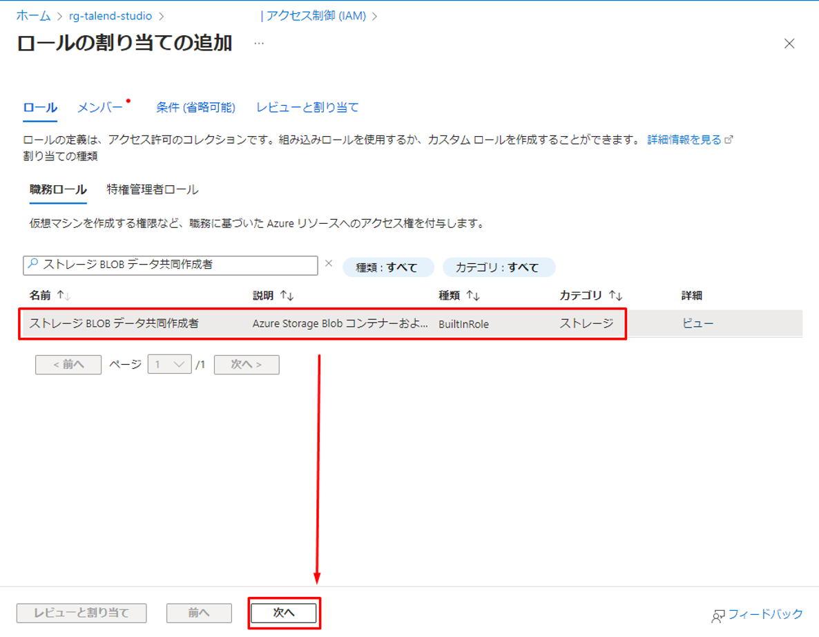Click external link icon after 詳細情報を見る
The image size is (819, 637).
pyautogui.click(x=729, y=140)
